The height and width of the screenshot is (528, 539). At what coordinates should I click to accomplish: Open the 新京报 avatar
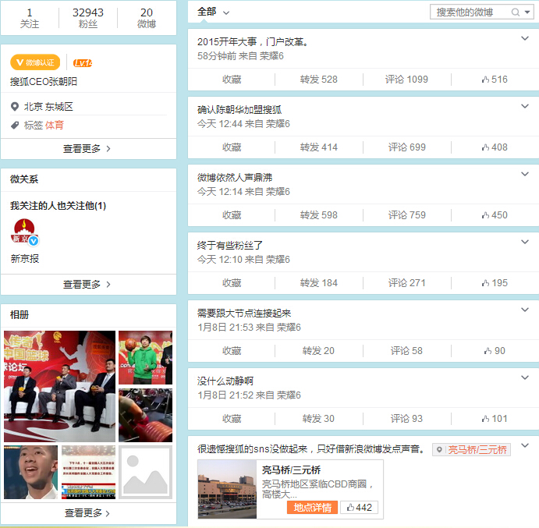coord(25,232)
